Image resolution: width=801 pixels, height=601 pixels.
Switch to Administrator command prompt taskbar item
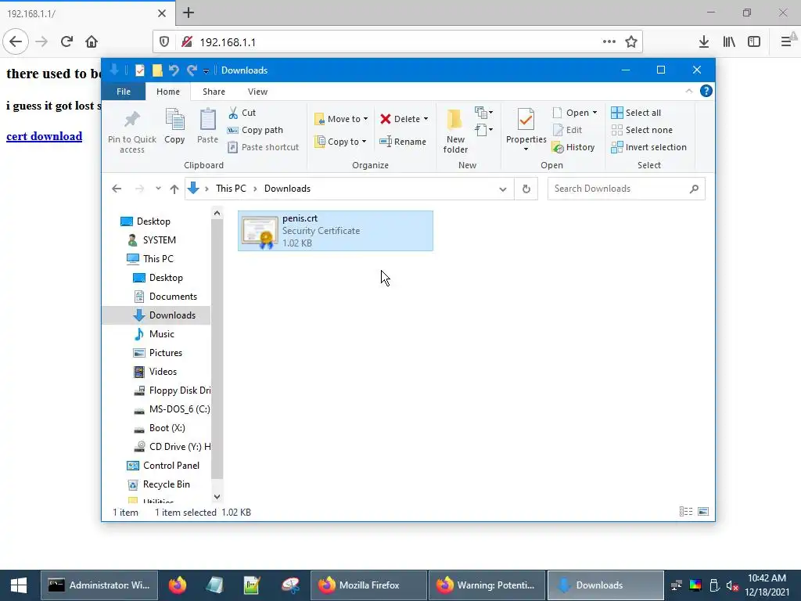(99, 585)
